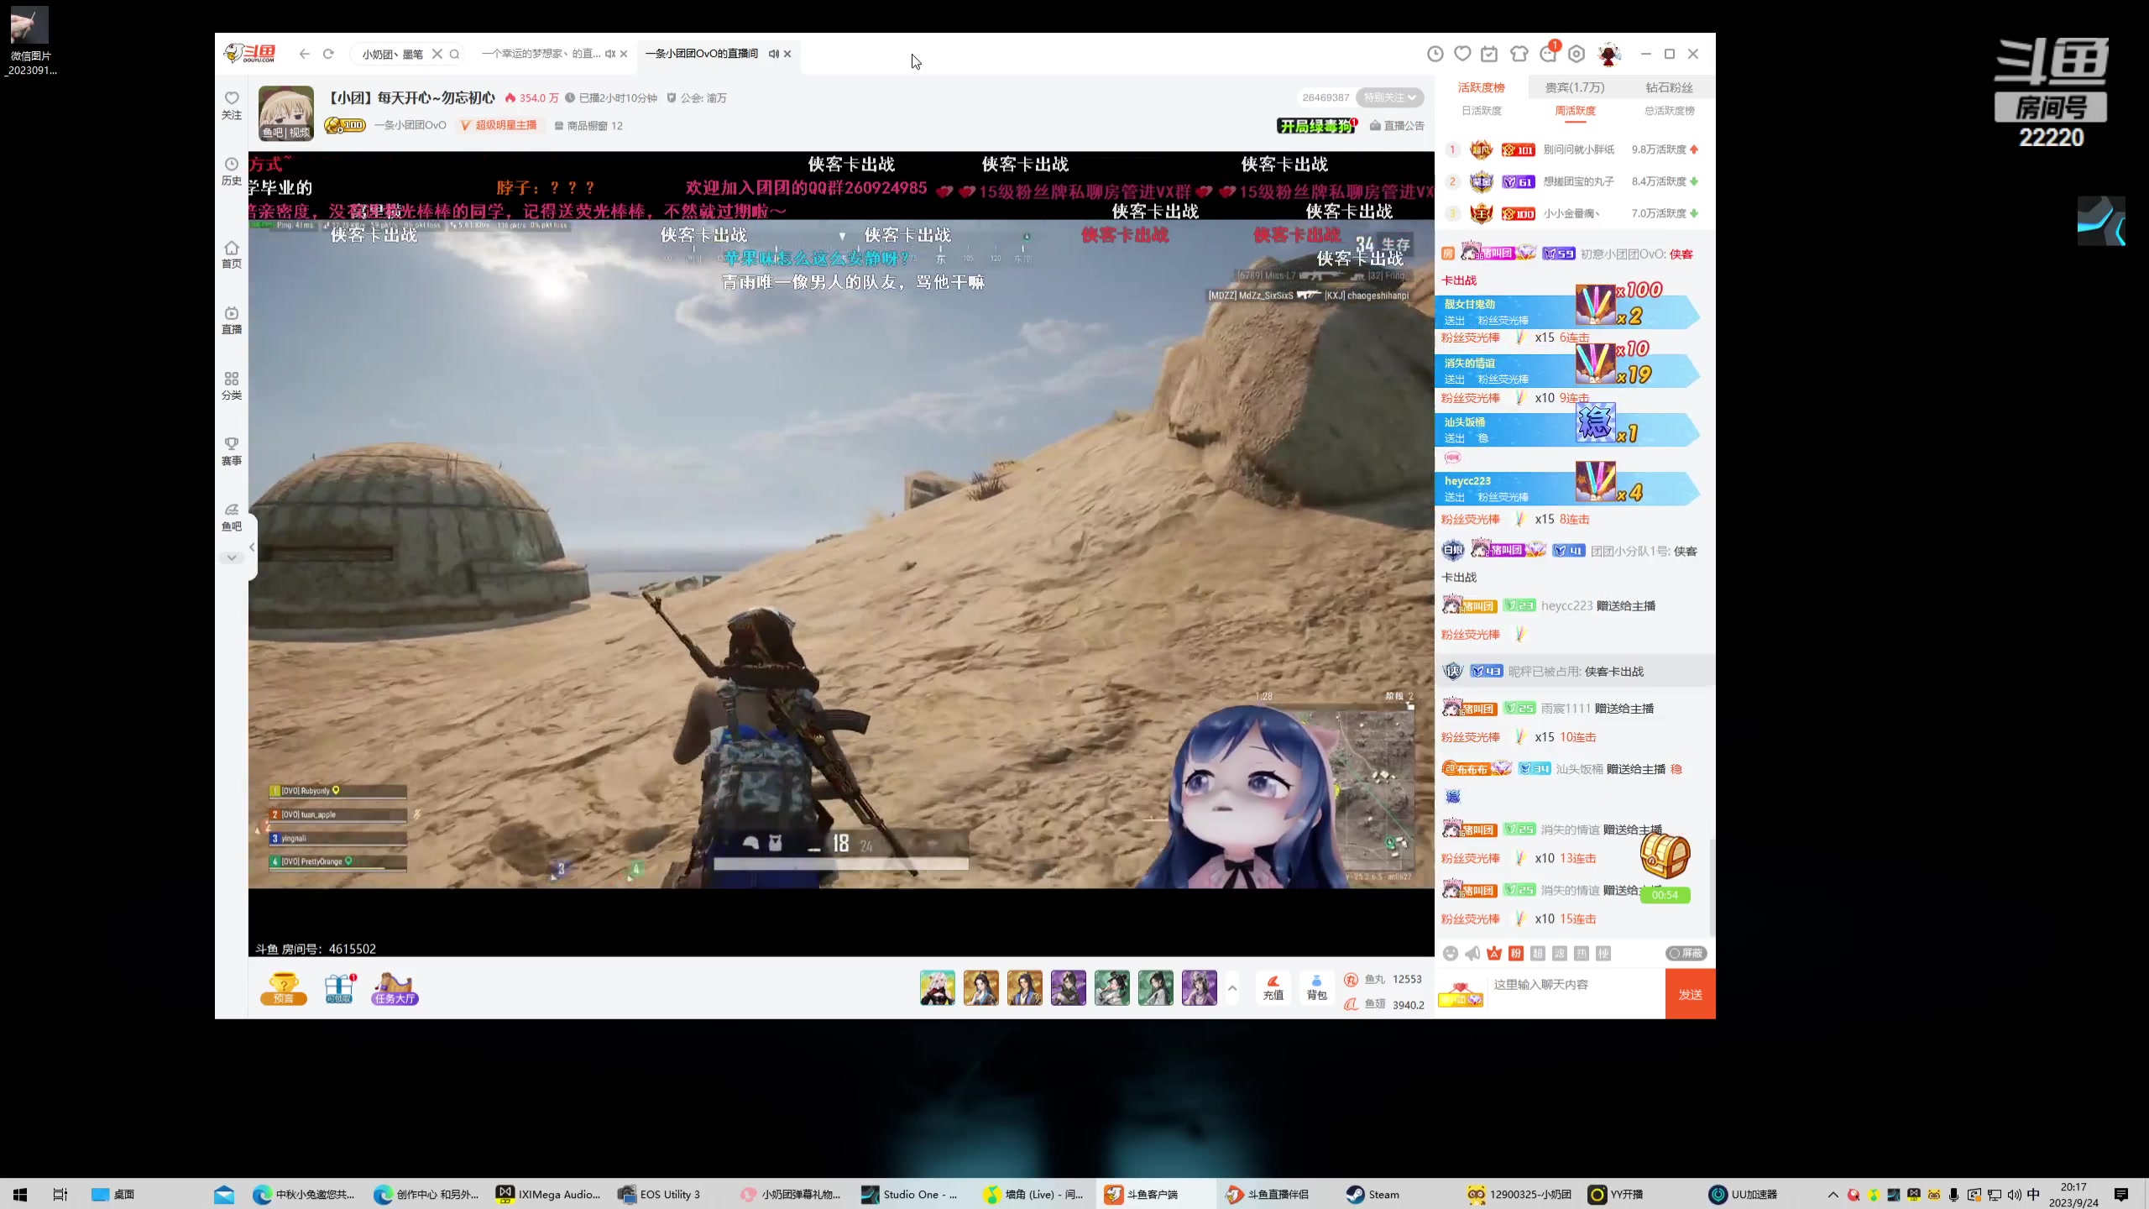Toggle 滤 filter chat option
Image resolution: width=2149 pixels, height=1209 pixels.
[1560, 953]
